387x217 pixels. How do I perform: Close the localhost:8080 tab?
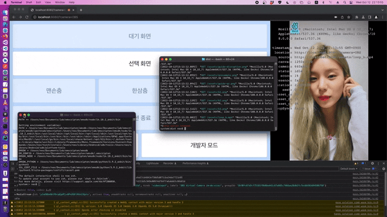pyautogui.click(x=73, y=10)
